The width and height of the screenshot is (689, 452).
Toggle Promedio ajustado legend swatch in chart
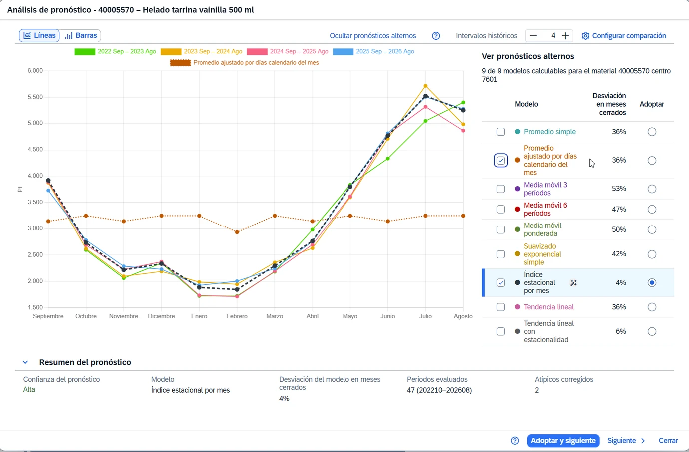point(180,63)
